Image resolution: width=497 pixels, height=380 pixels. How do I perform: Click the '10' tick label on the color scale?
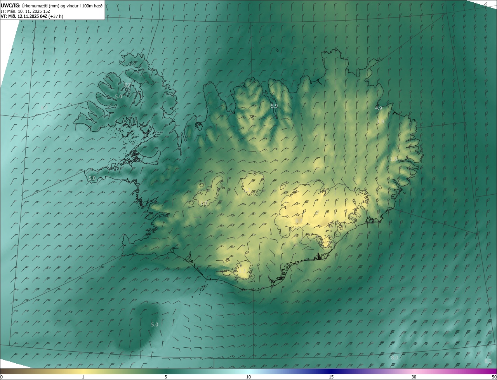[248, 377]
